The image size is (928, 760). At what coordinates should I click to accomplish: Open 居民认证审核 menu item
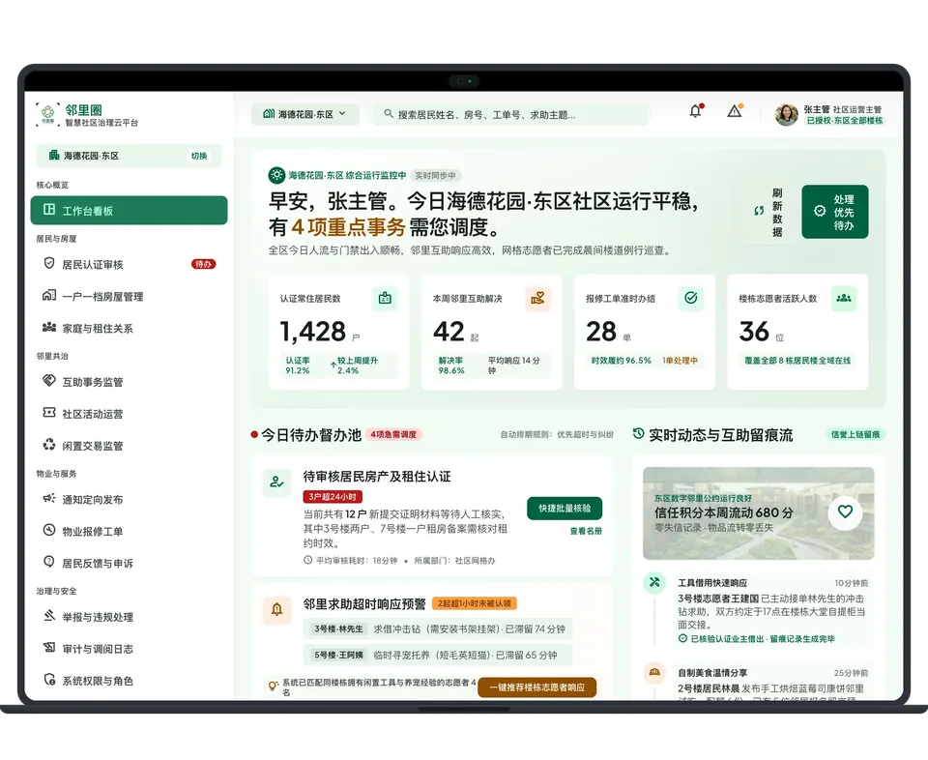click(x=129, y=264)
